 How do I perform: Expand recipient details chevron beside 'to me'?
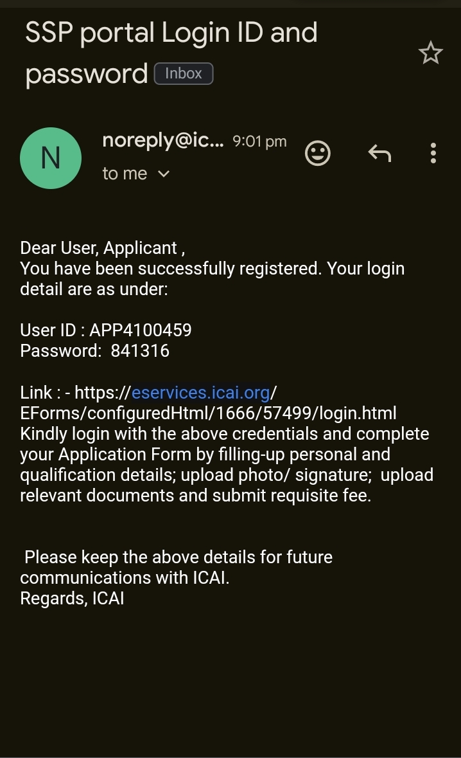coord(164,174)
